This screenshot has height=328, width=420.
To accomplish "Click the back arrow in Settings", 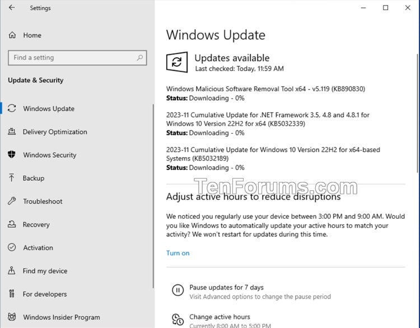I will point(12,7).
